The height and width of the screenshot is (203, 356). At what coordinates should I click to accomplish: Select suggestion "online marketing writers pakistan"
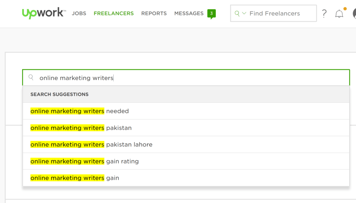click(x=186, y=128)
